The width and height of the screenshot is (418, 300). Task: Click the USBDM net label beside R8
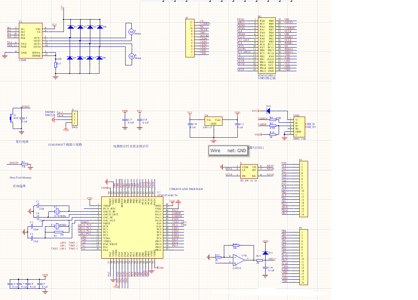click(263, 118)
